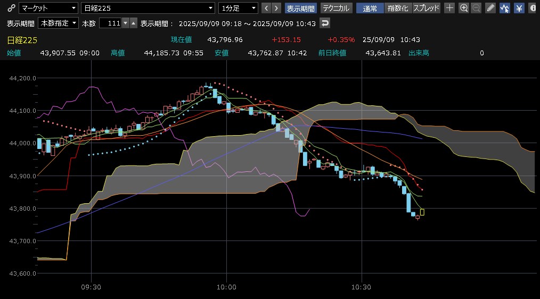
Task: Open the マーケット dropdown
Action: [x=48, y=8]
